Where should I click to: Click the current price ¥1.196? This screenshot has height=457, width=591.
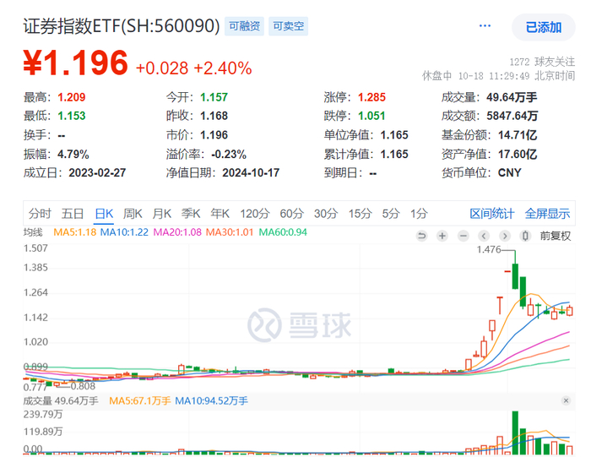(76, 63)
